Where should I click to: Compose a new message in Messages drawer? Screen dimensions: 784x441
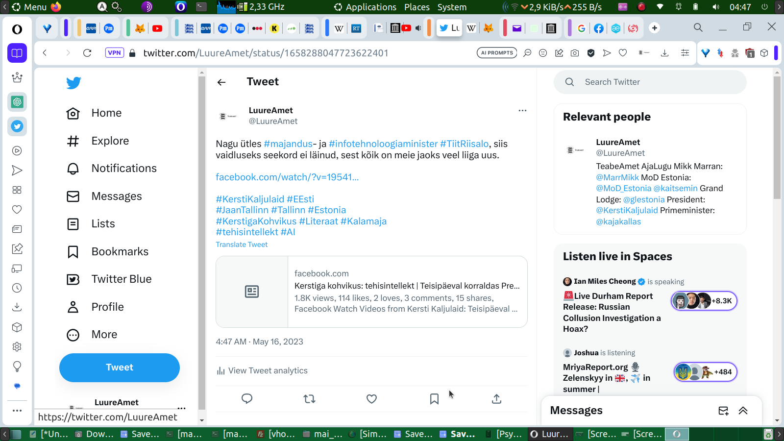(723, 411)
